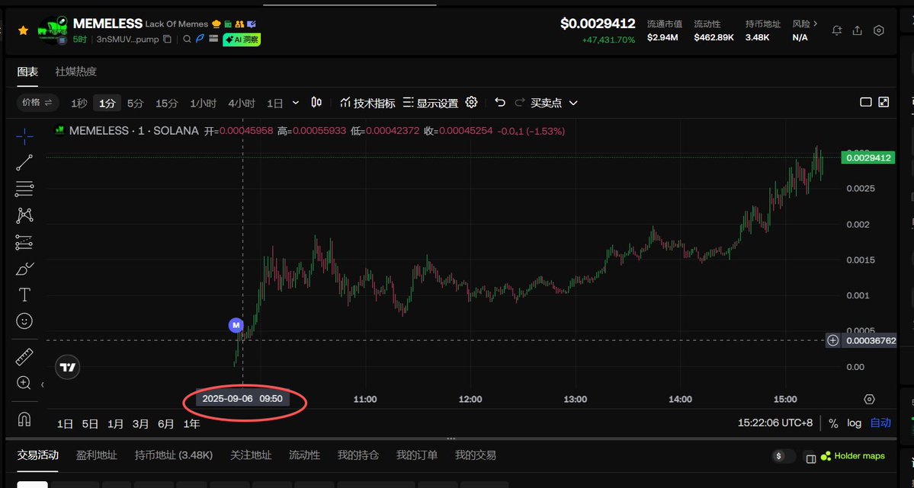Open 技术指标 technical indicators
The height and width of the screenshot is (488, 914).
click(x=368, y=103)
